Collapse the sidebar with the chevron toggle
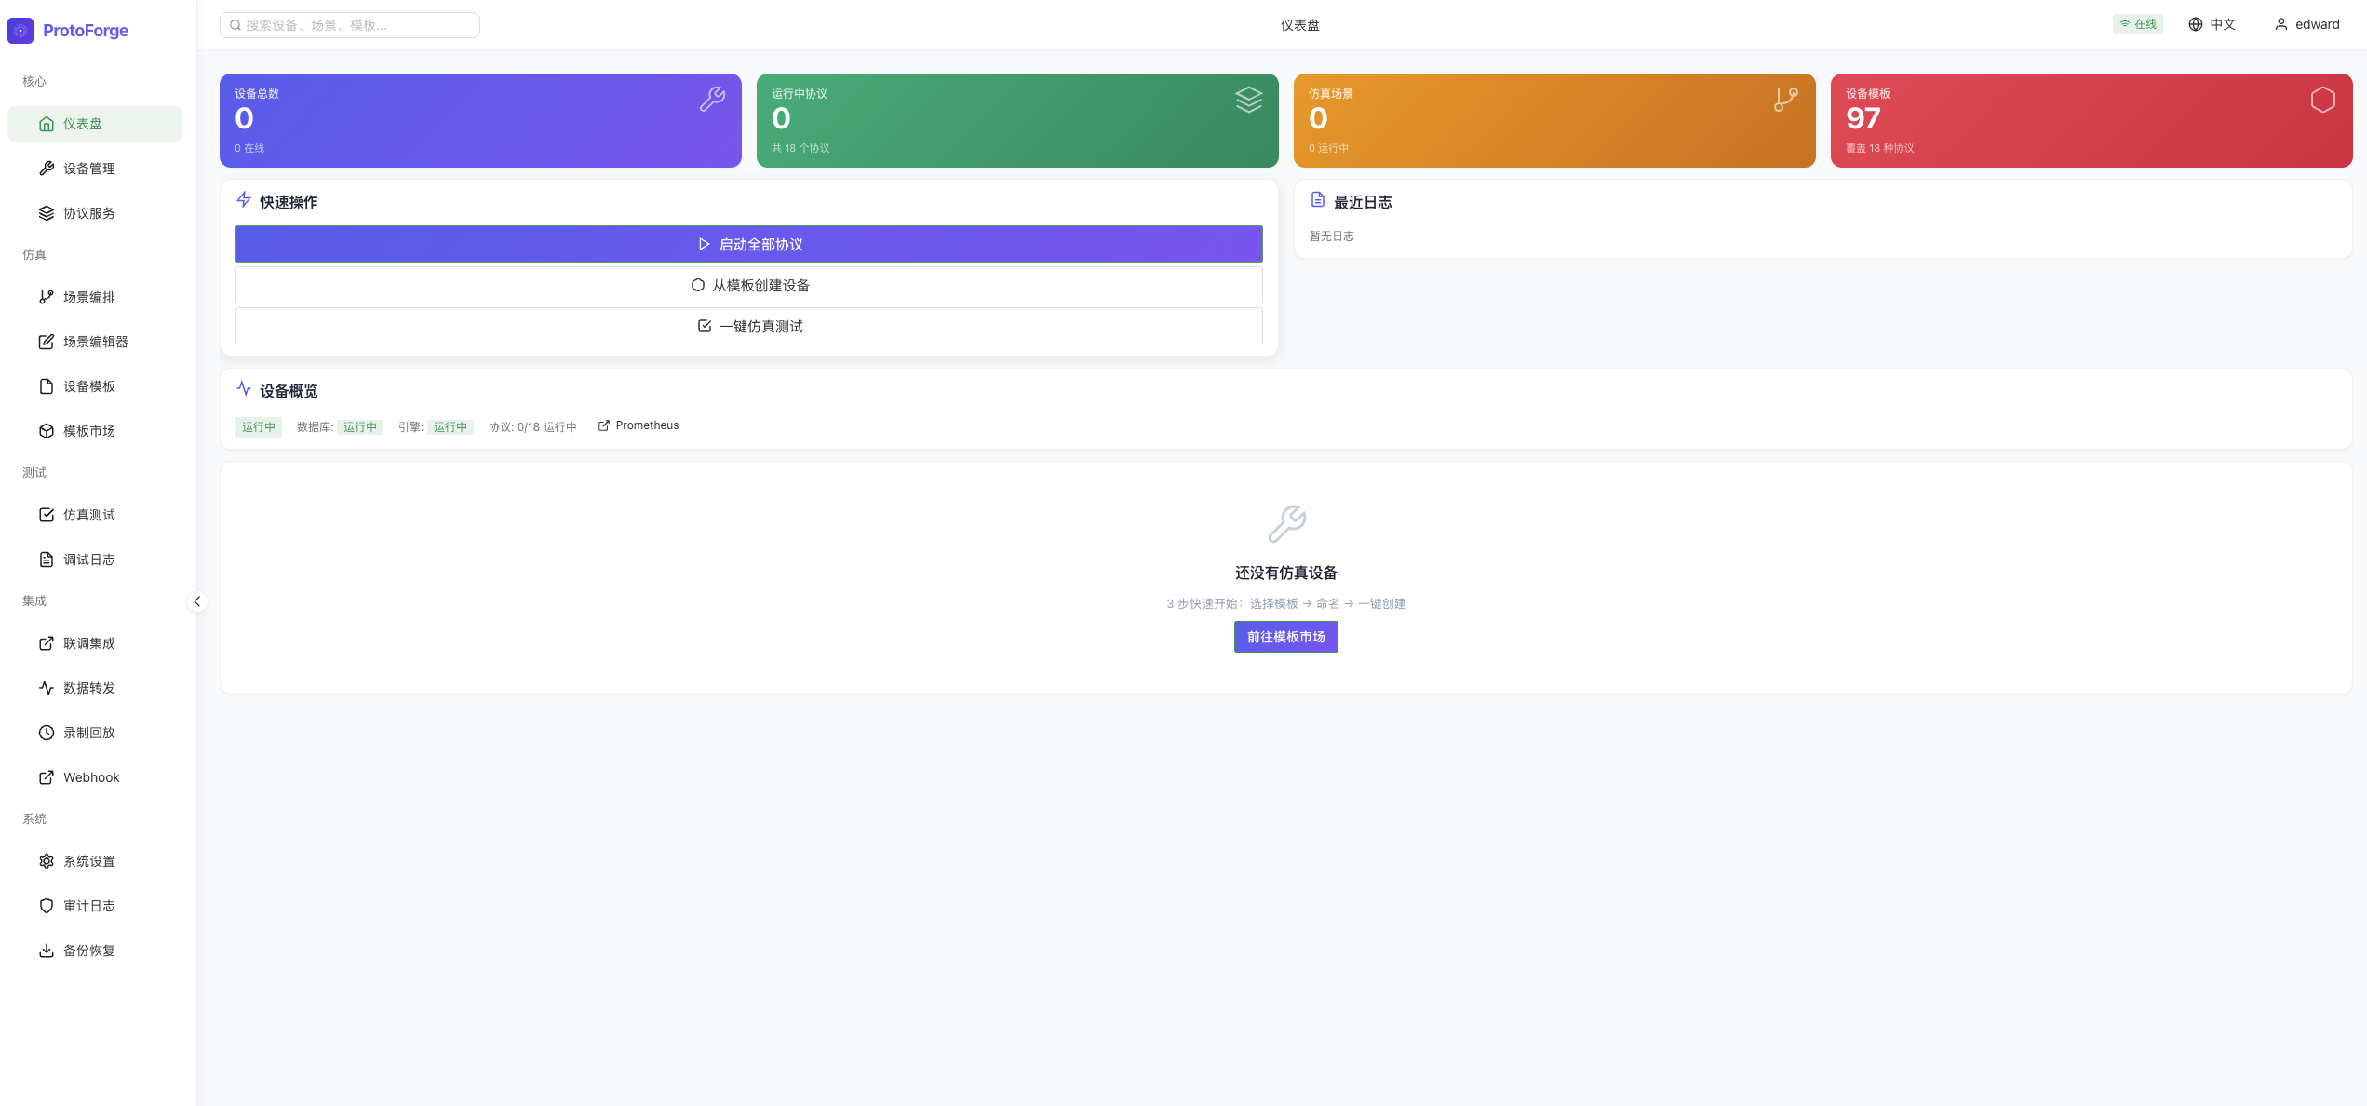This screenshot has height=1106, width=2367. [197, 601]
